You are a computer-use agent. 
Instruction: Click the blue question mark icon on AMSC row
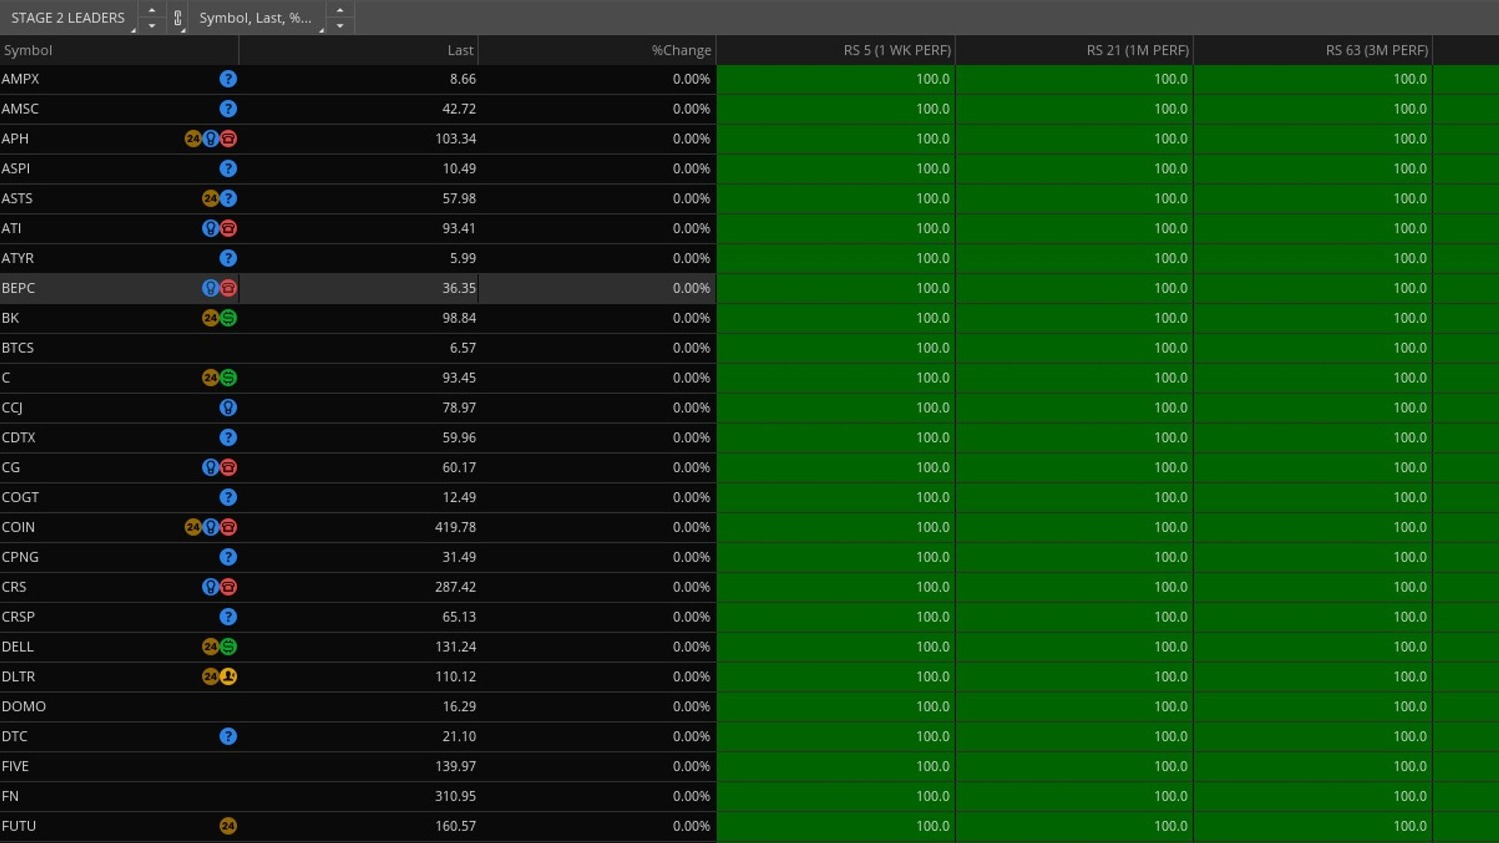pos(228,109)
